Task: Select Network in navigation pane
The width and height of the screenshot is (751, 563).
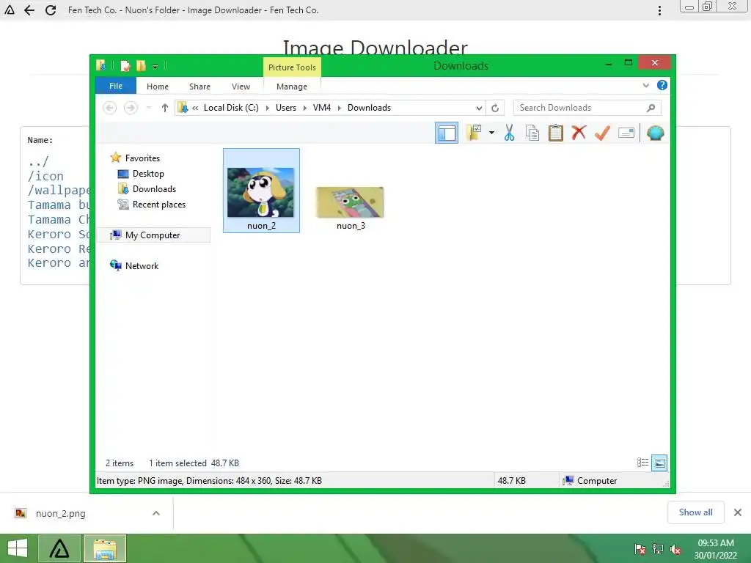Action: (142, 265)
